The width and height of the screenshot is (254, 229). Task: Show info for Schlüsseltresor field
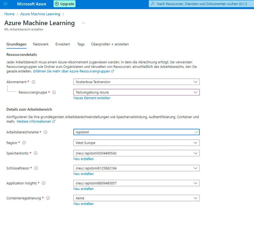click(36, 168)
